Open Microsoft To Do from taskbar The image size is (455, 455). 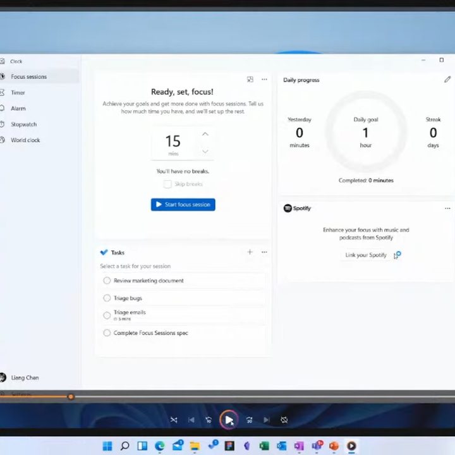[x=213, y=445]
